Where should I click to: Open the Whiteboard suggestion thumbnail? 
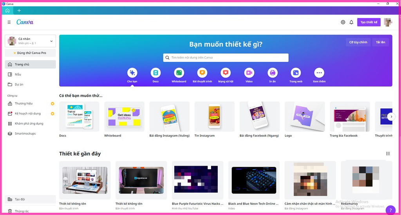[124, 117]
